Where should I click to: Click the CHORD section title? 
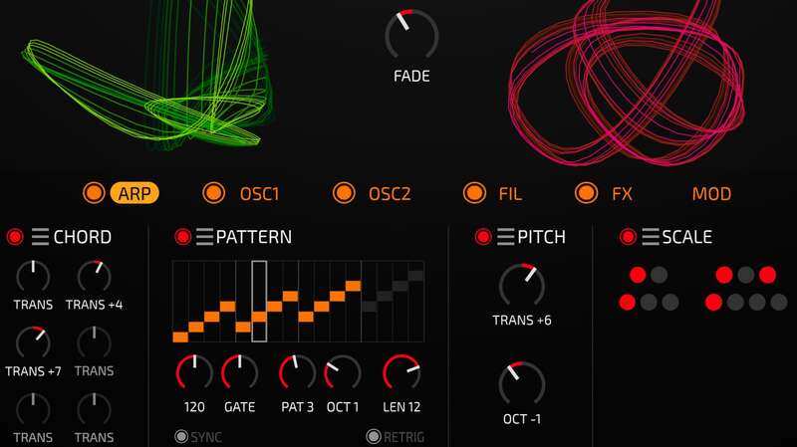tap(83, 237)
